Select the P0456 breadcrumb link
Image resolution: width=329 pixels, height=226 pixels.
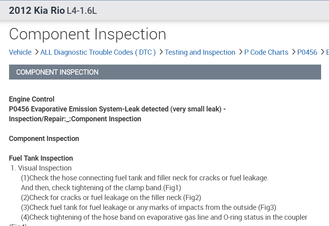pos(307,52)
